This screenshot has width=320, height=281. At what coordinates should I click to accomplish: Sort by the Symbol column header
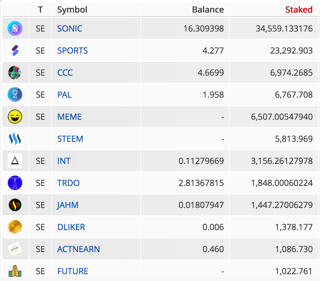72,10
